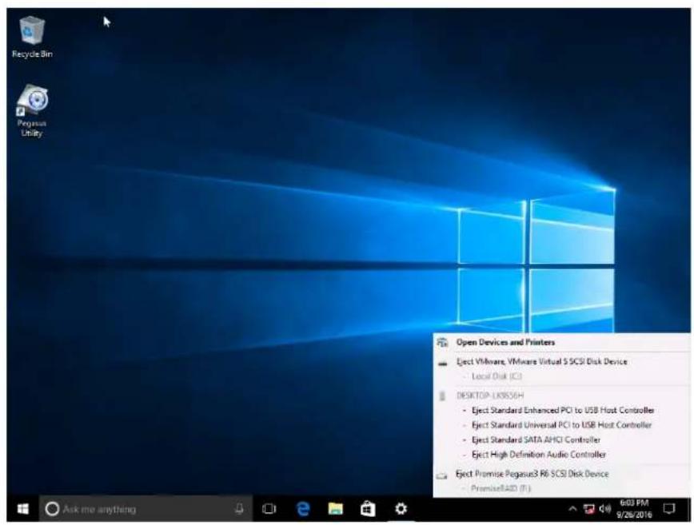
Task: Click the network tray icon
Action: click(x=588, y=509)
